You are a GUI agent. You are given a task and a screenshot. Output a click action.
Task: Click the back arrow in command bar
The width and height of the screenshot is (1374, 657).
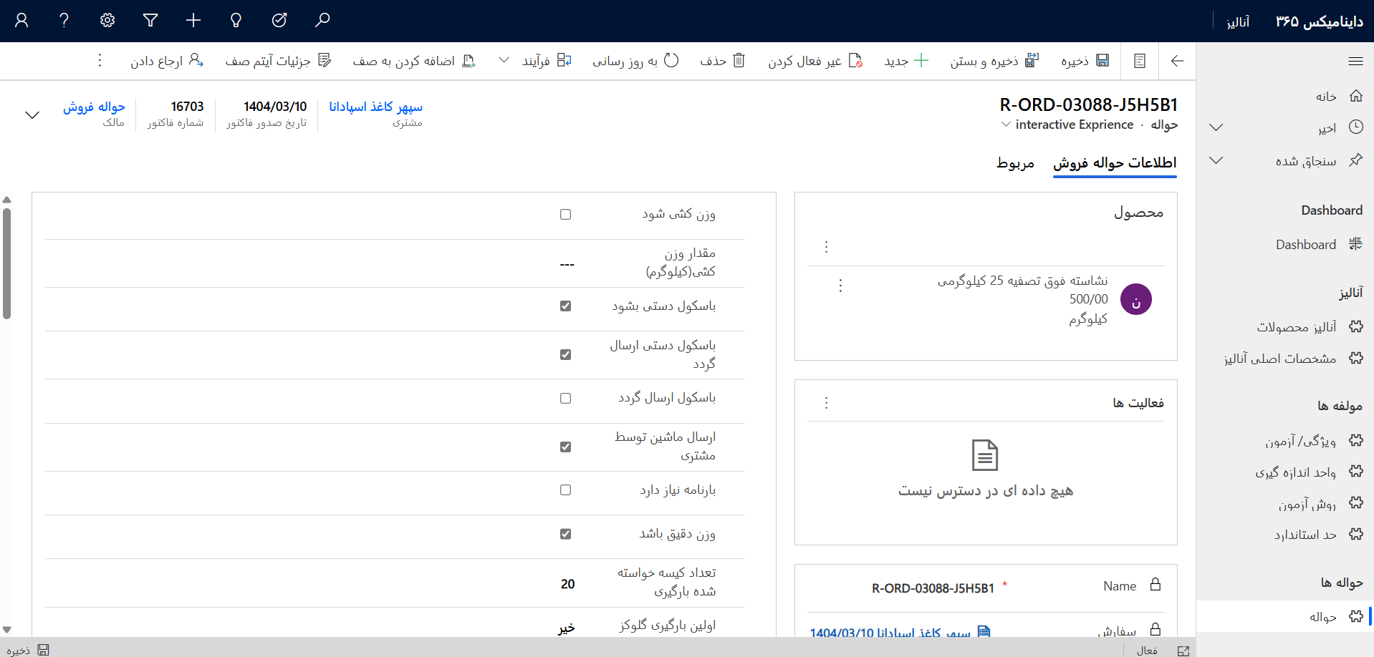coord(1177,61)
